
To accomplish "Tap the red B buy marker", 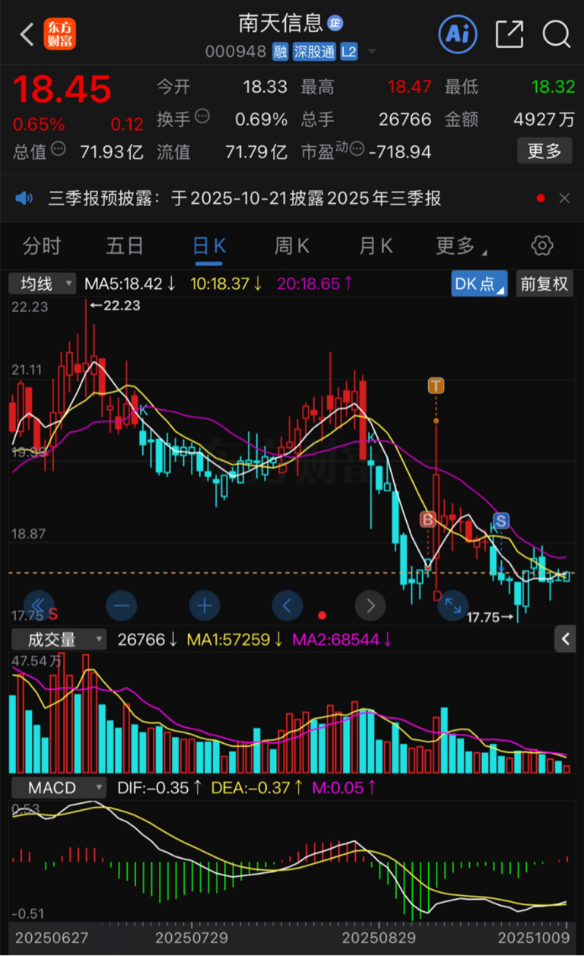I will 427,519.
